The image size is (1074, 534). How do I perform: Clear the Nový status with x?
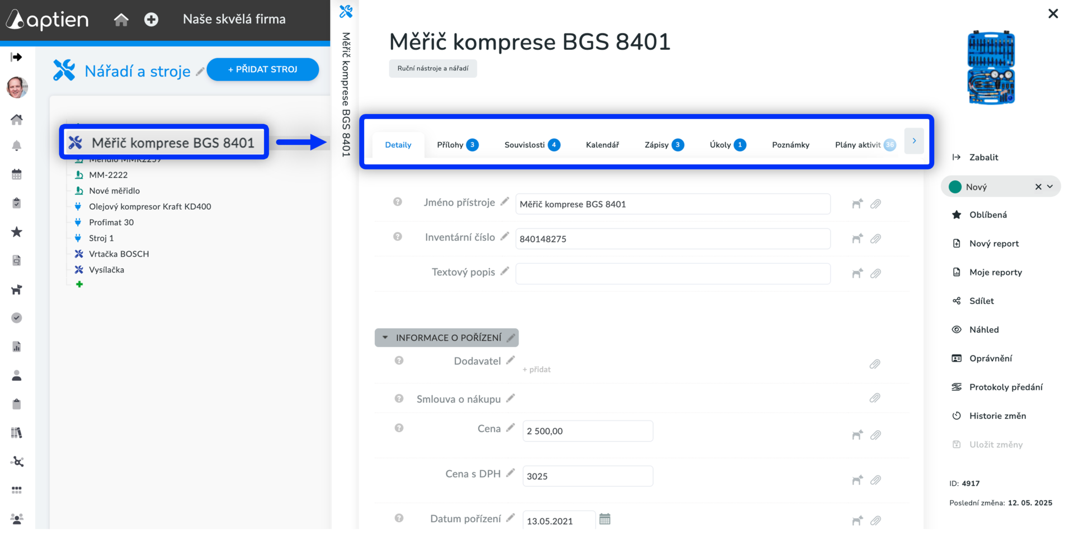click(1038, 187)
